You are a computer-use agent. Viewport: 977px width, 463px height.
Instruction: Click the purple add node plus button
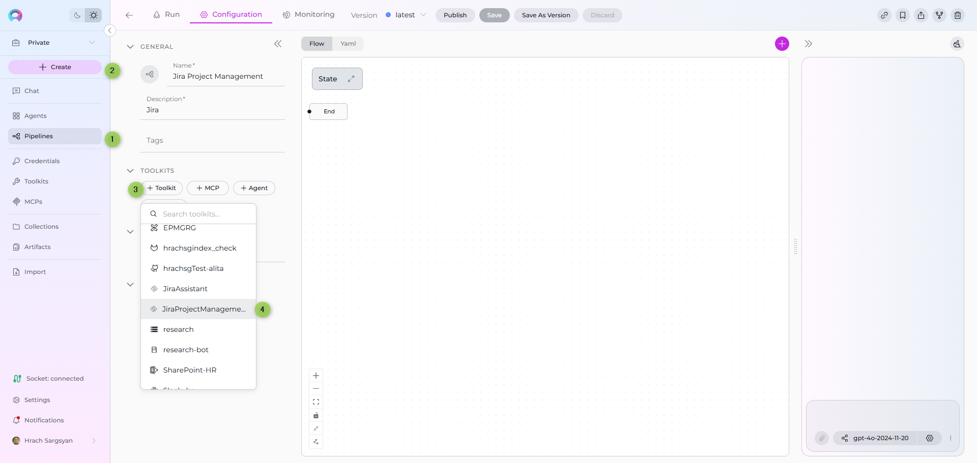[x=782, y=44]
